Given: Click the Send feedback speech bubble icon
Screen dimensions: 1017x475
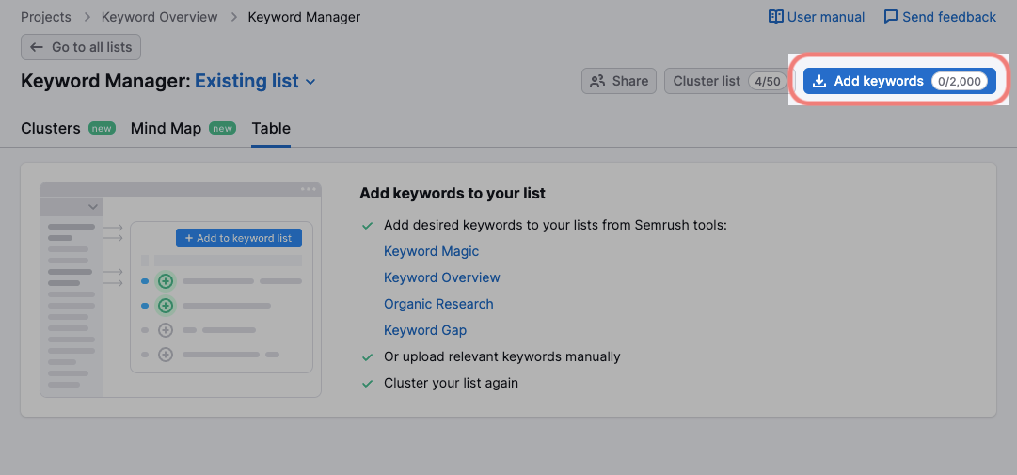Looking at the screenshot, I should pos(891,17).
